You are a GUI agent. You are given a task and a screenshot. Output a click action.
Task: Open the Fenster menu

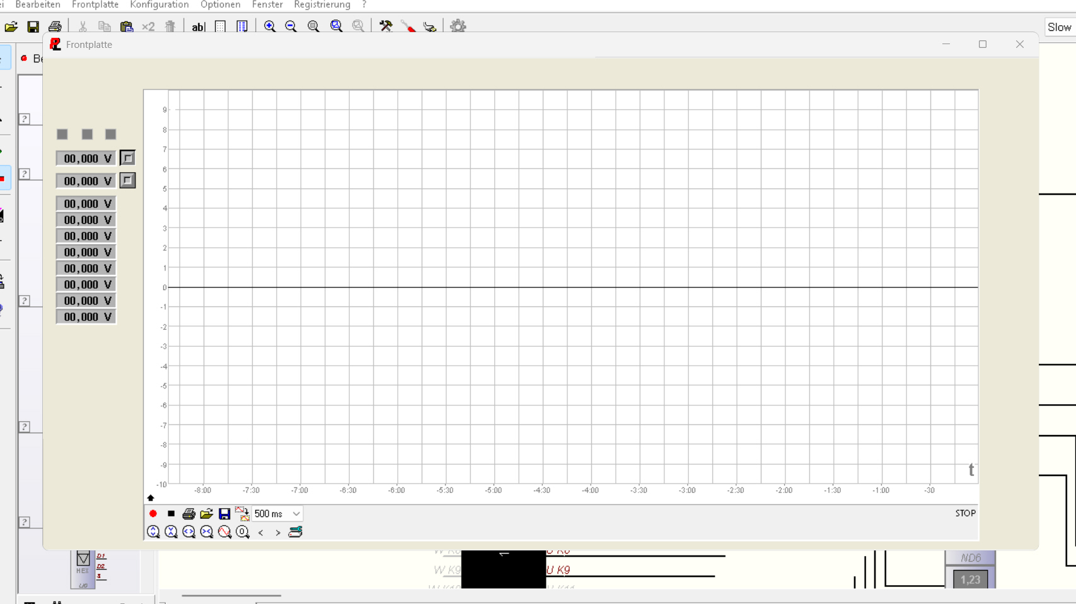(x=267, y=4)
